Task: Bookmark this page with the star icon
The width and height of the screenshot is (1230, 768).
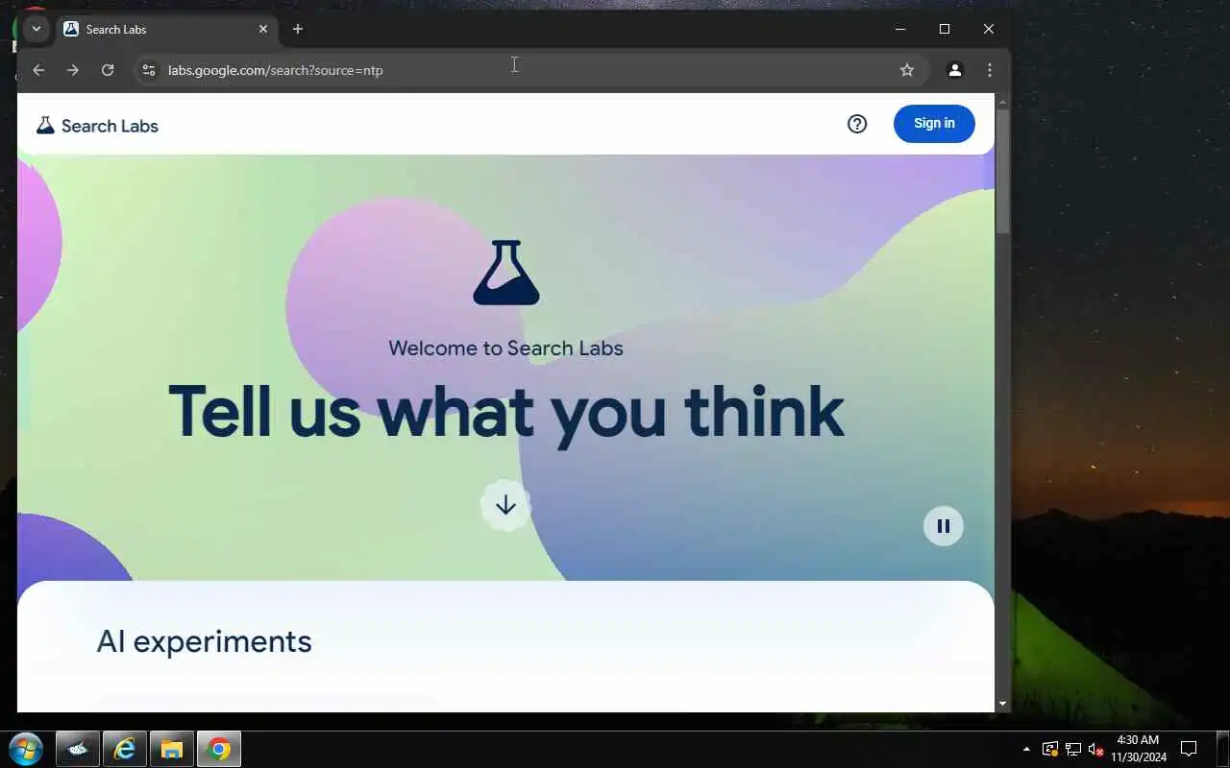Action: [x=906, y=70]
